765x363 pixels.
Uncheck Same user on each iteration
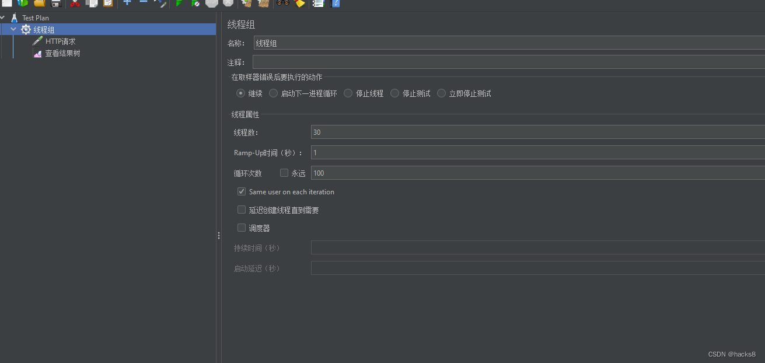pos(242,191)
